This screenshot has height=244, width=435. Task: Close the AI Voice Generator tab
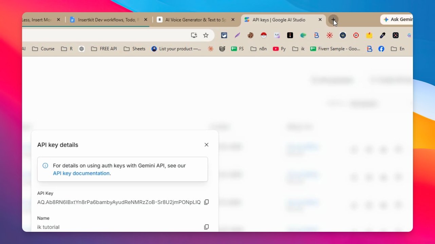(233, 20)
